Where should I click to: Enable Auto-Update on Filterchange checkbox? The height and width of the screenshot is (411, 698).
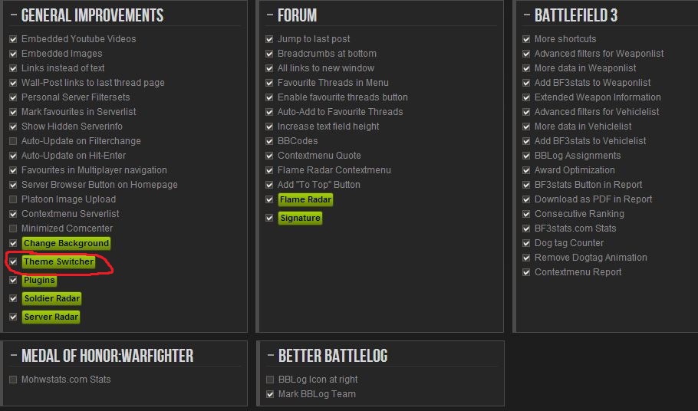13,141
